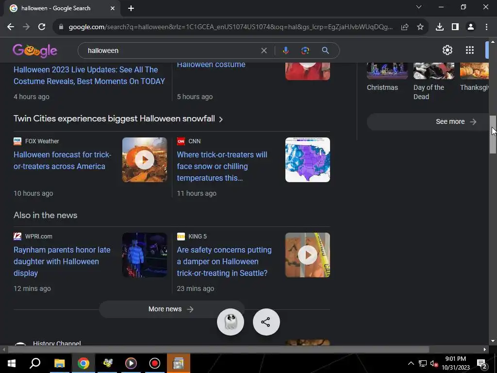Click the More news button
The image size is (497, 373).
(171, 309)
